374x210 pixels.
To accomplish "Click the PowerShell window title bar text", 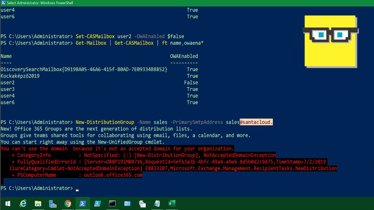I will 40,3.
